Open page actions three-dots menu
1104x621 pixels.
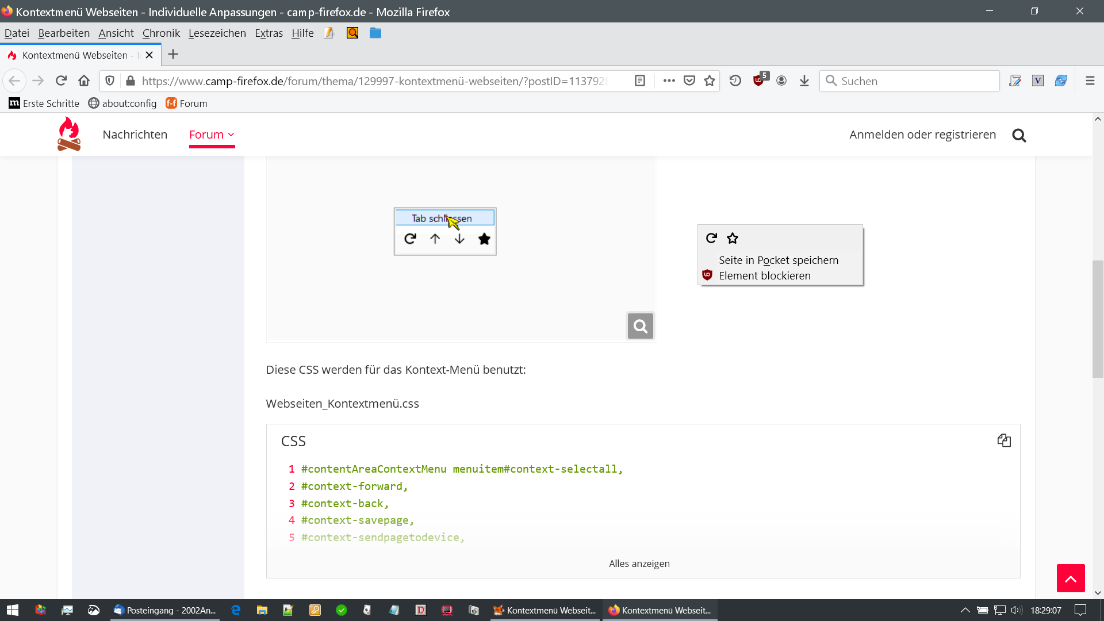pyautogui.click(x=669, y=80)
